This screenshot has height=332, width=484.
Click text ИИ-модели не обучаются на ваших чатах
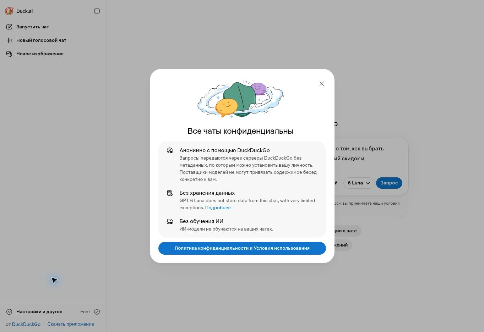tap(226, 229)
